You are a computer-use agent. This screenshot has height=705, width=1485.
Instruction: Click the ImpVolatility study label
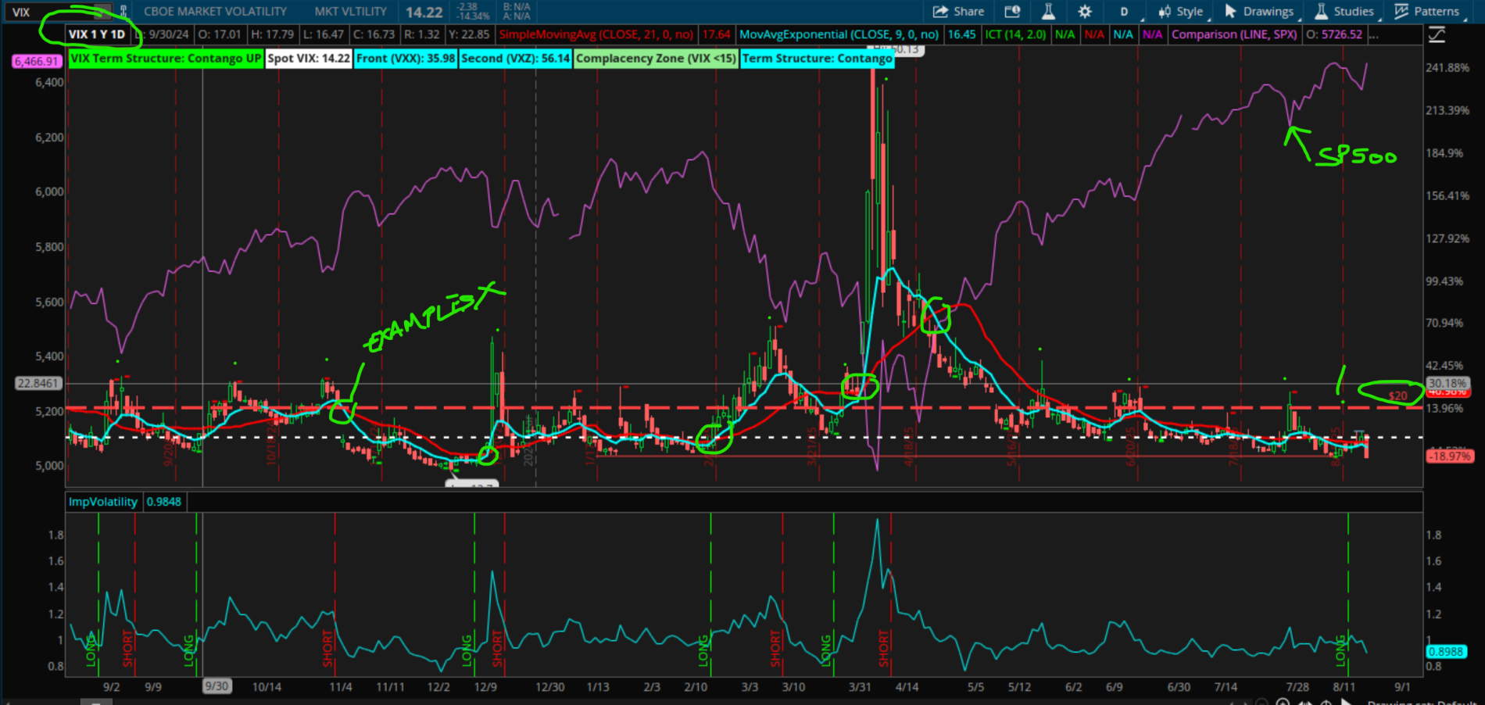coord(103,502)
